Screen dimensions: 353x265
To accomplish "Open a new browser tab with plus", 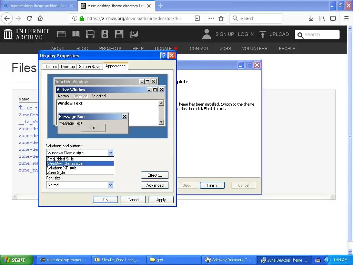I will [161, 6].
